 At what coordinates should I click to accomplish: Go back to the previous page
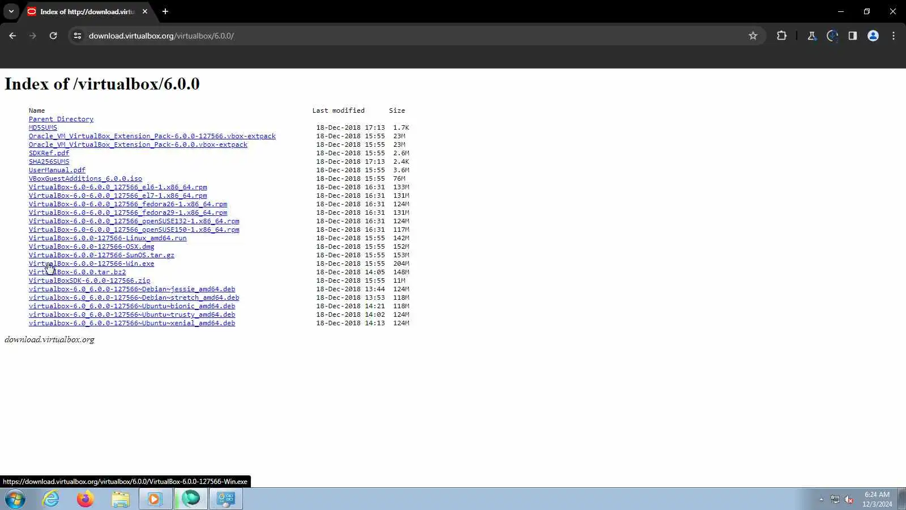12,36
